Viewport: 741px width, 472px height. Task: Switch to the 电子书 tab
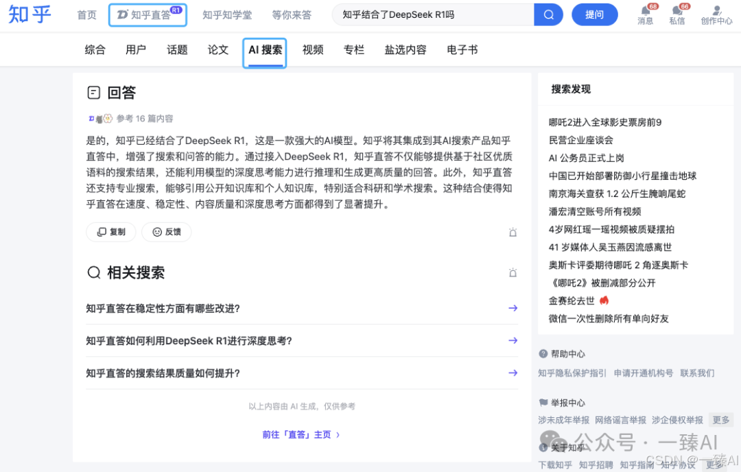[x=462, y=49]
